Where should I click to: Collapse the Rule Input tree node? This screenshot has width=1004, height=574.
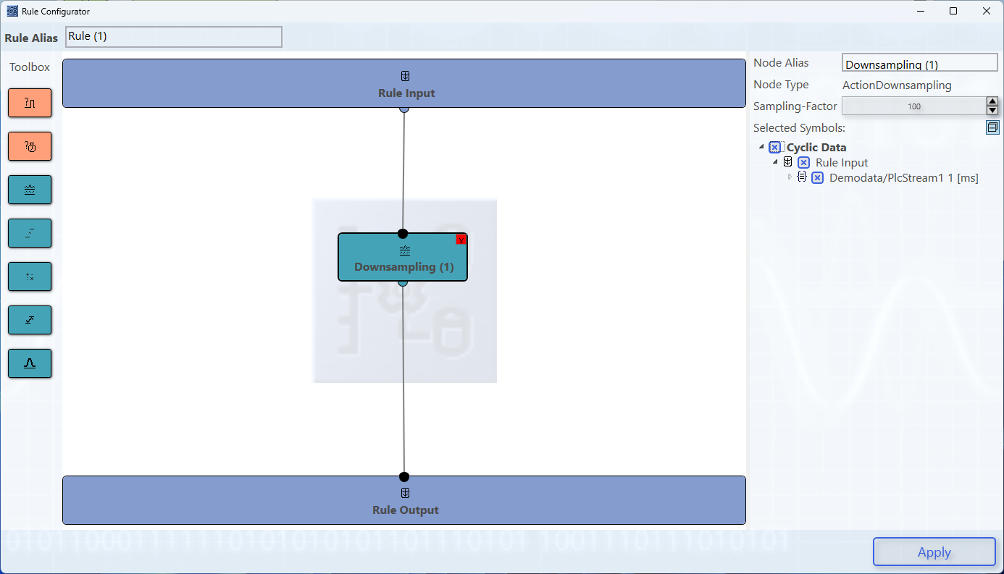pos(775,161)
